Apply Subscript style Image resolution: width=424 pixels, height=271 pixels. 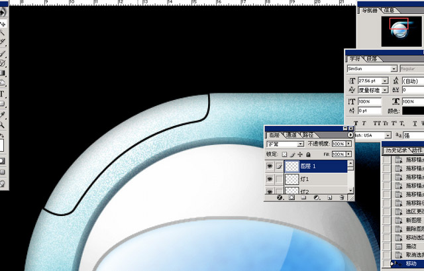[402, 123]
